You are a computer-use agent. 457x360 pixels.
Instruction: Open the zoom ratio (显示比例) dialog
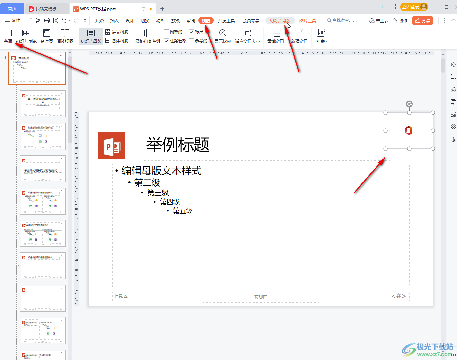(x=223, y=36)
